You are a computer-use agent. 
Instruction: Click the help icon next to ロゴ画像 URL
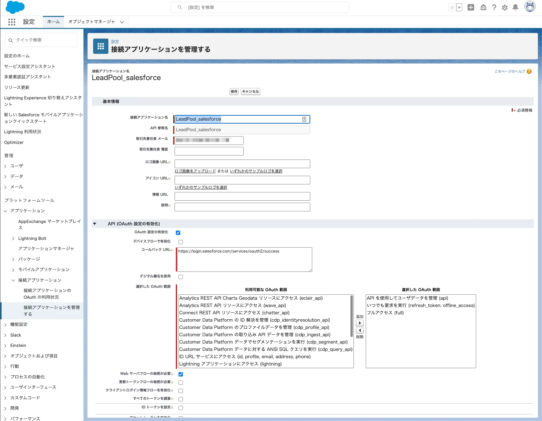click(170, 162)
